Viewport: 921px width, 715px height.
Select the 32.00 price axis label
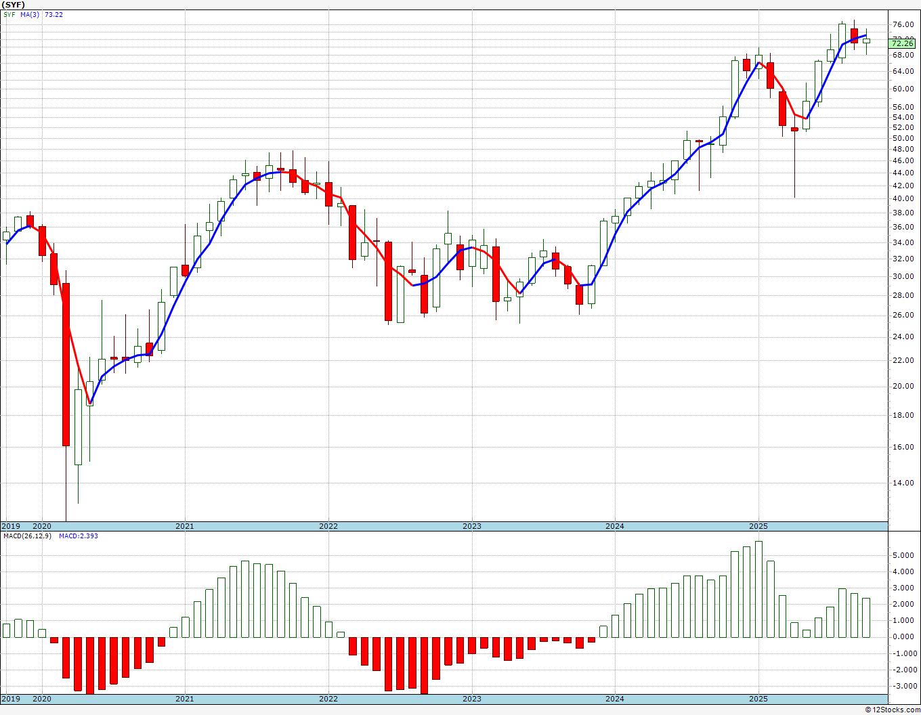[x=903, y=259]
